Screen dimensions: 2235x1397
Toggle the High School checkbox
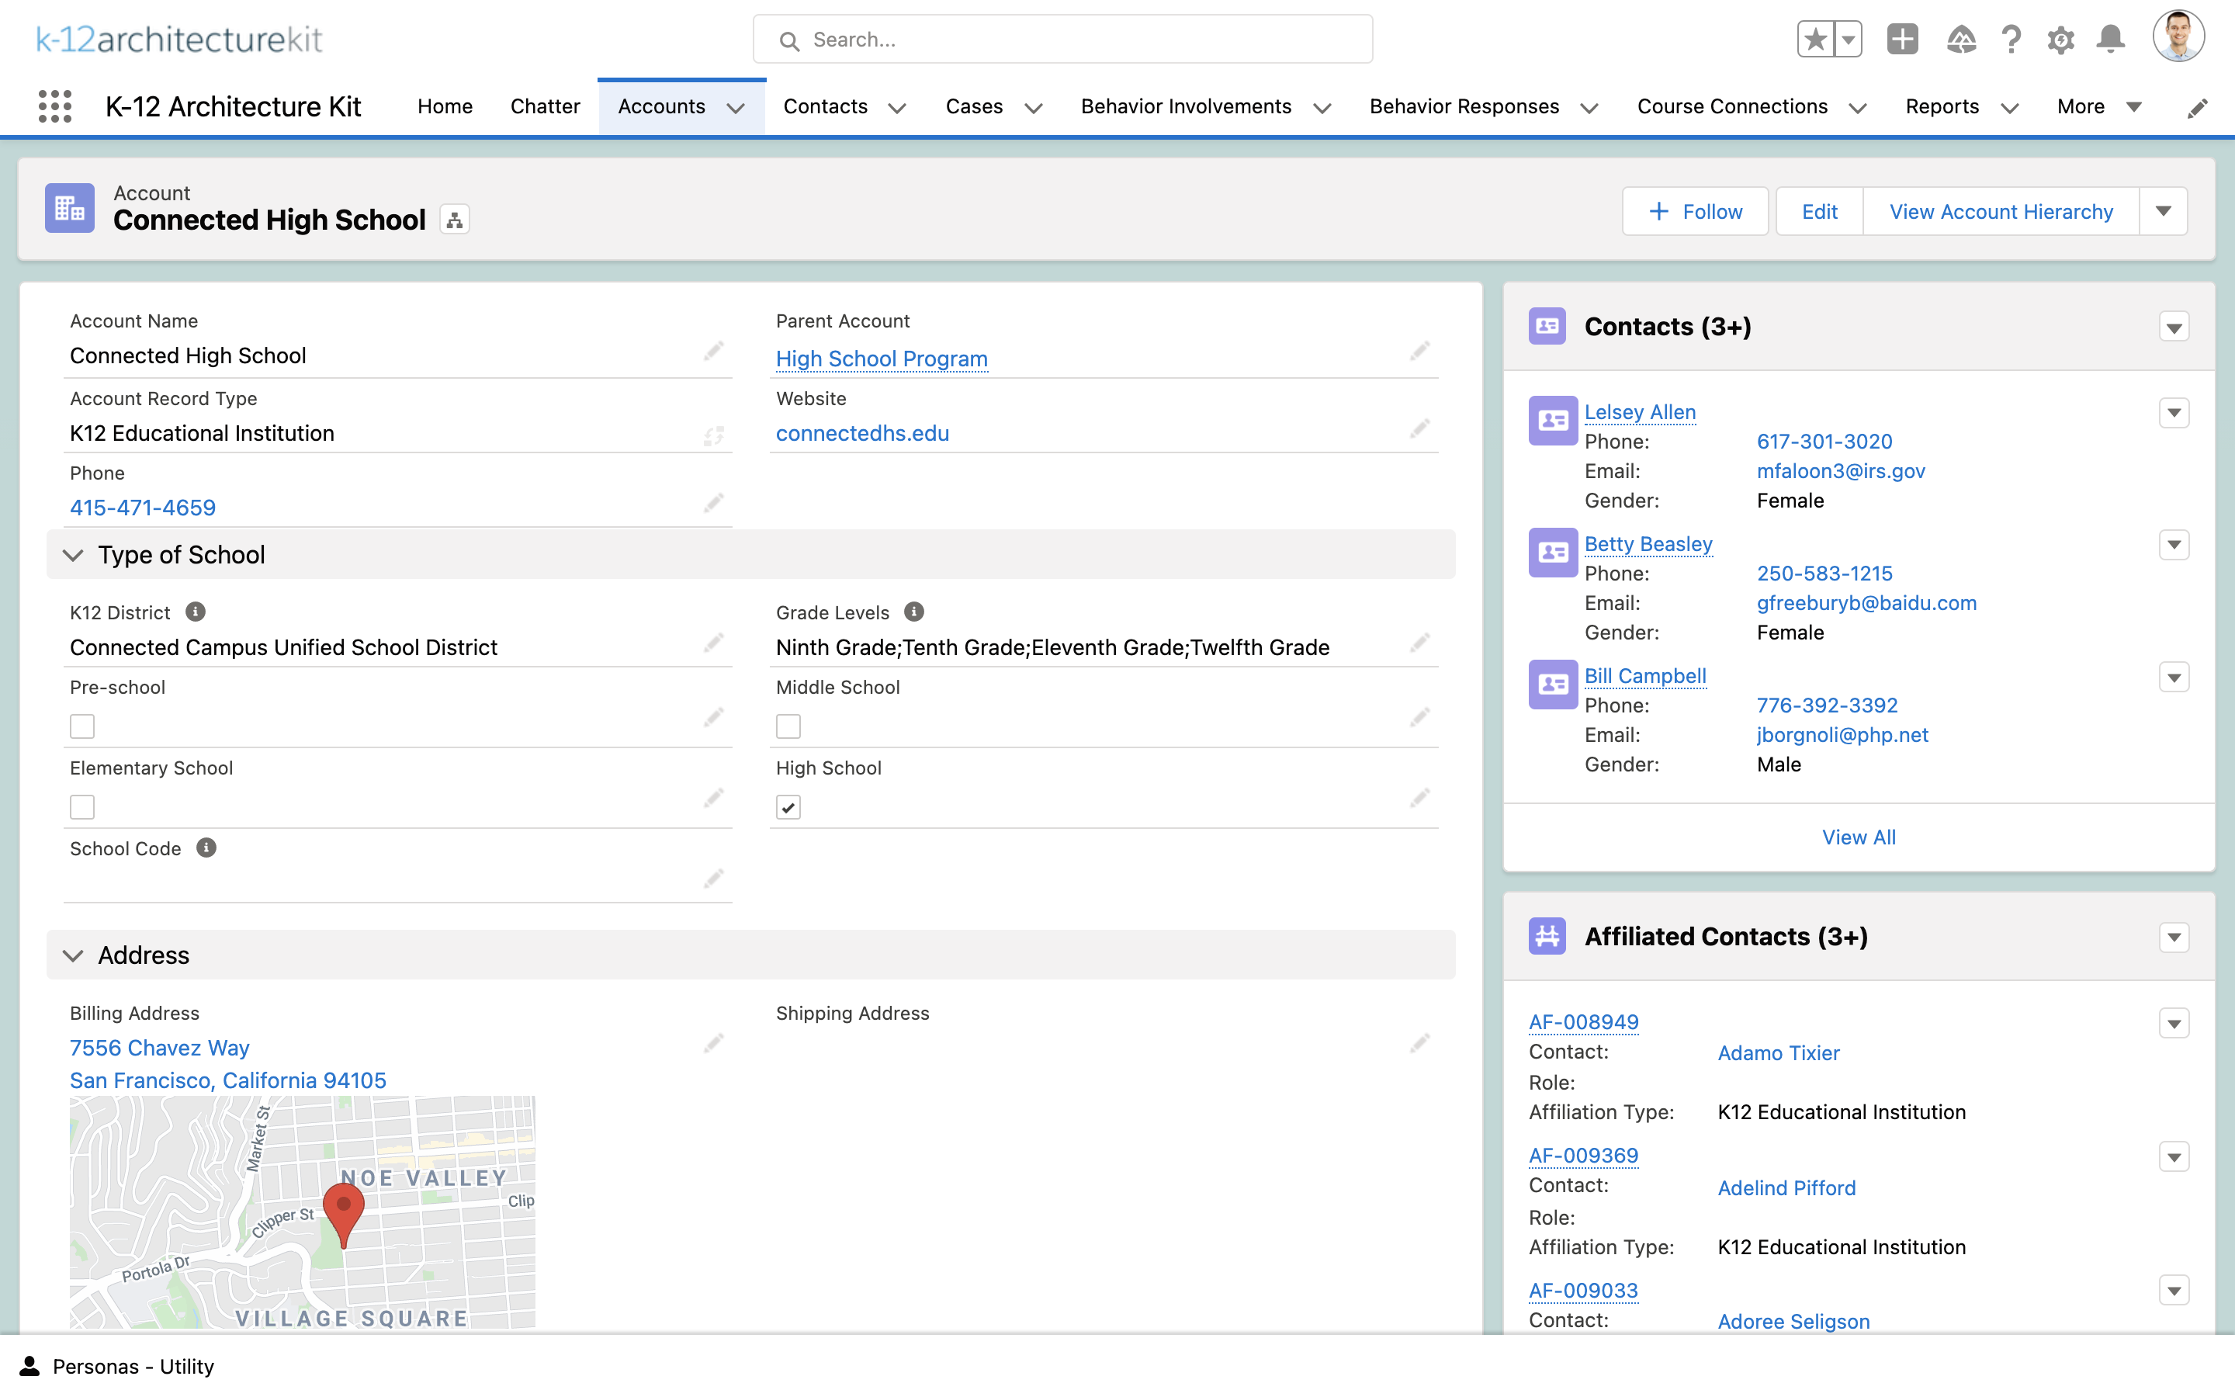(x=788, y=805)
